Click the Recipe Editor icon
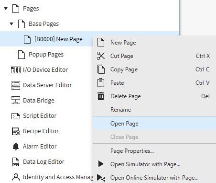This screenshot has width=216, height=183. pyautogui.click(x=16, y=131)
